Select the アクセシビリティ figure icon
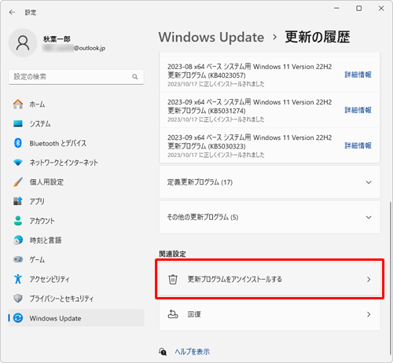This screenshot has width=393, height=363. (18, 279)
